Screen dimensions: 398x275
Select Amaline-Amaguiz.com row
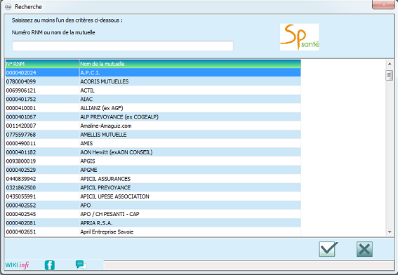click(153, 126)
